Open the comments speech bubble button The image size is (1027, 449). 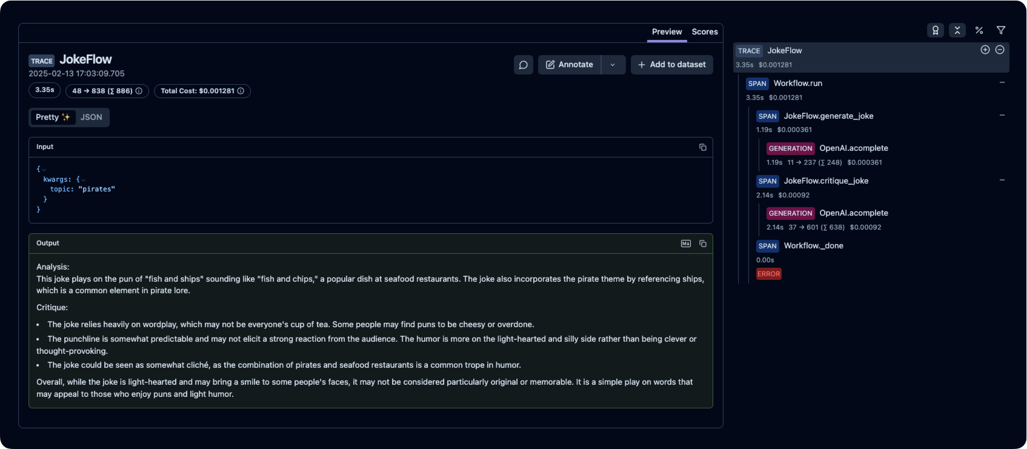pyautogui.click(x=523, y=65)
